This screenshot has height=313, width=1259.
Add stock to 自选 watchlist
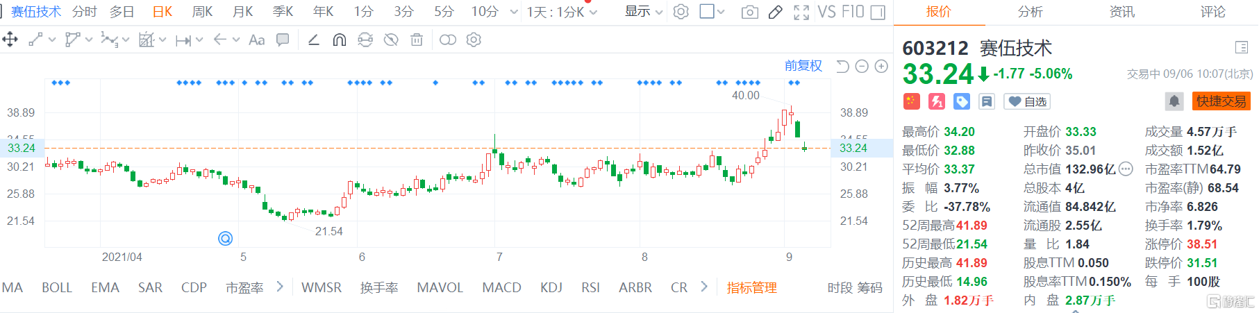(1027, 101)
